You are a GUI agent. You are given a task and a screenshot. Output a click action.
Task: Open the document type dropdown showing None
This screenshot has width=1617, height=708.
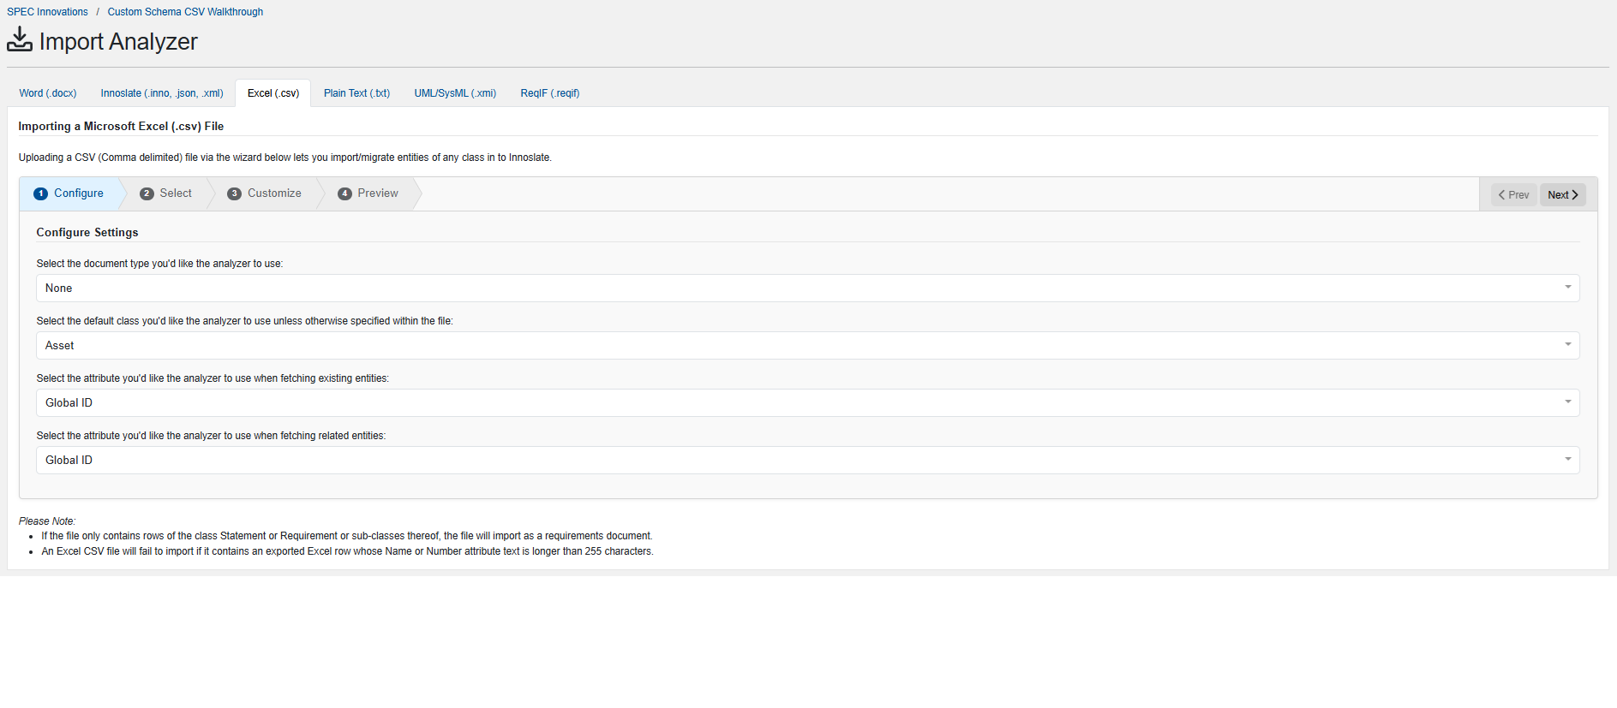click(807, 289)
